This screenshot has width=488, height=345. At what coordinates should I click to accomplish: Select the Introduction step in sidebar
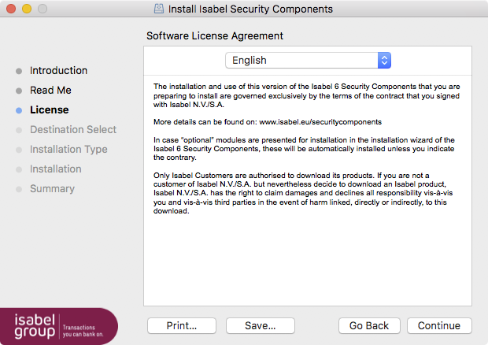[58, 70]
